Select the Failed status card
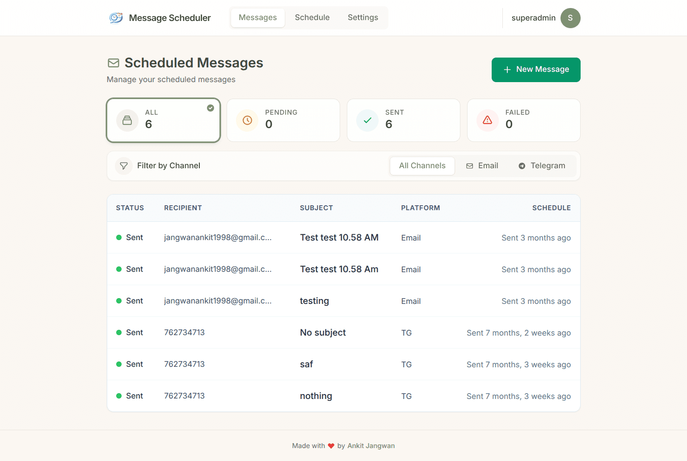 point(524,120)
